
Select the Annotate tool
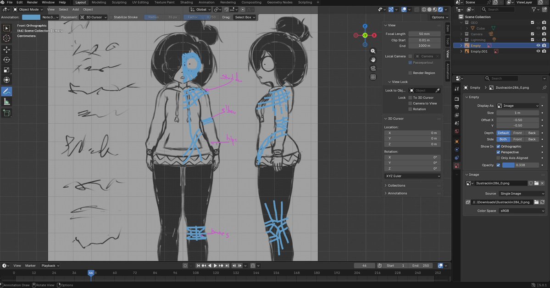point(7,91)
